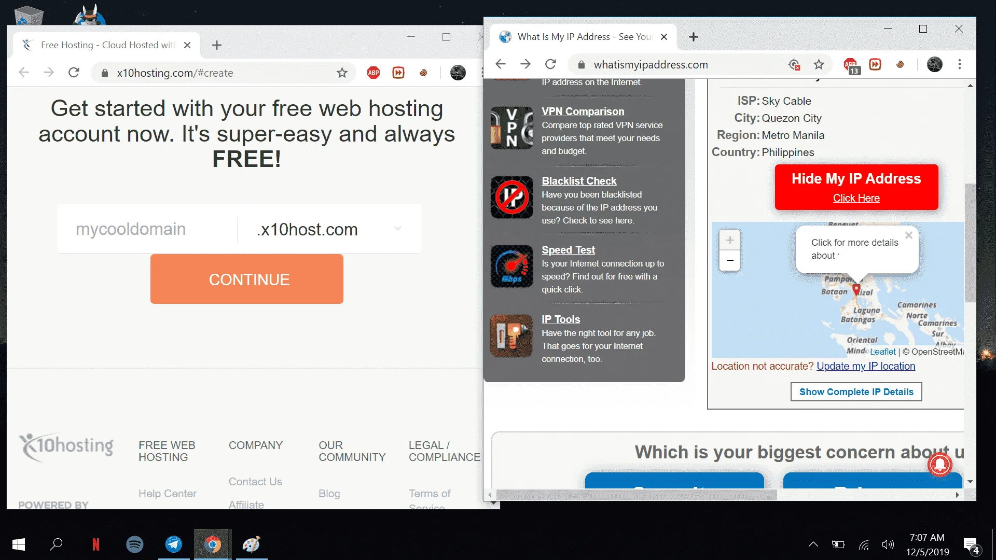996x560 pixels.
Task: Open IP Tools link
Action: tap(561, 319)
